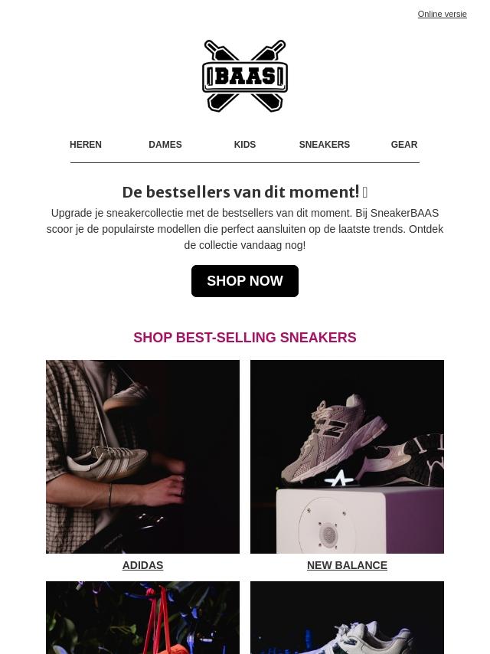Click the emoji symbol after the headline

pyautogui.click(x=365, y=192)
